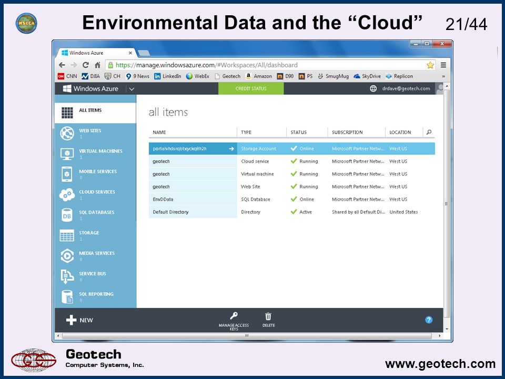505x379 pixels.
Task: Click the Credit Status green button
Action: pos(251,88)
